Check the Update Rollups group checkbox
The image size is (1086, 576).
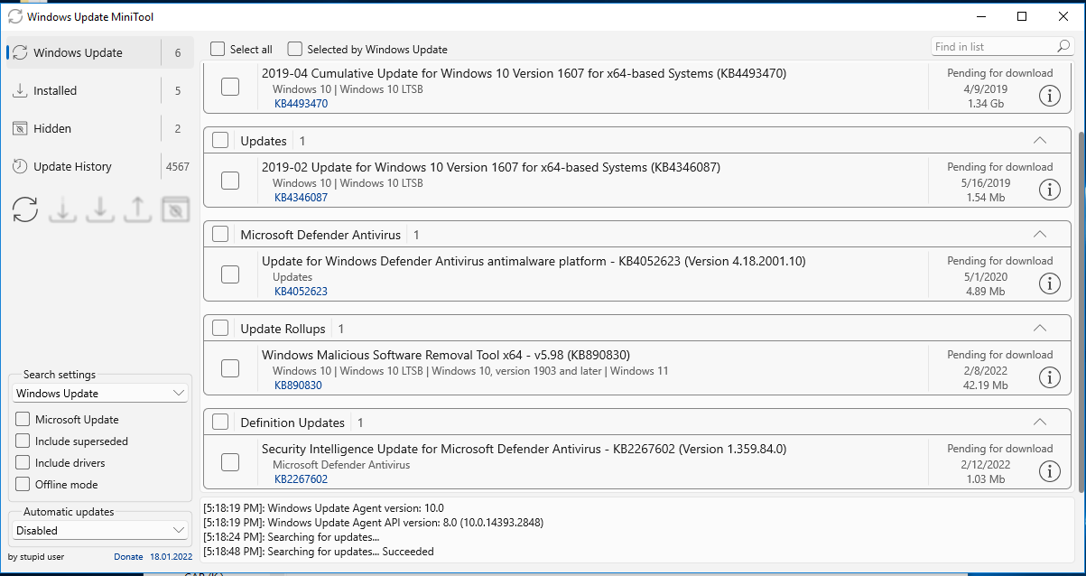220,328
